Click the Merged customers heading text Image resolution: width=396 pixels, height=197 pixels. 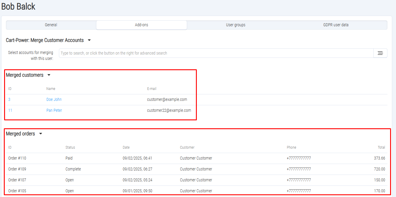(24, 75)
